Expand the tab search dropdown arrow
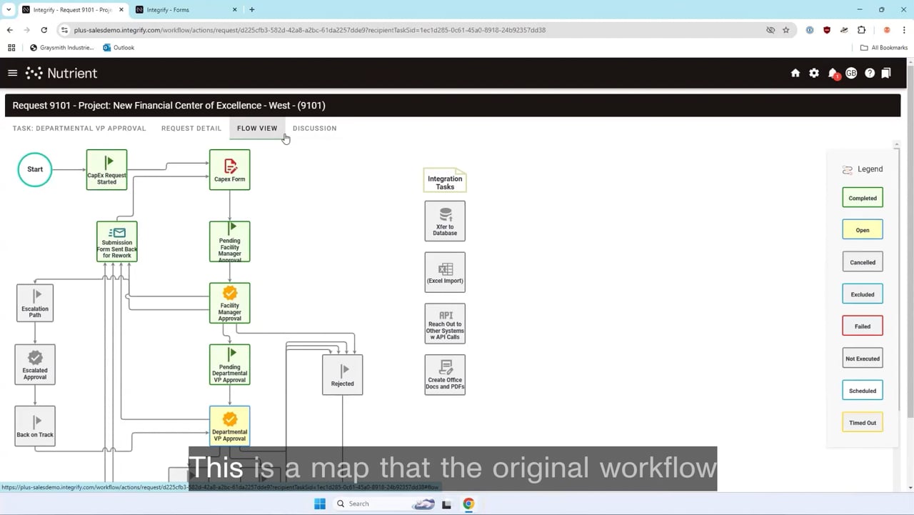914x515 pixels. click(x=9, y=10)
